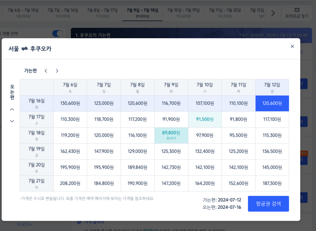Select the 136,500원 fare cell

point(272,151)
